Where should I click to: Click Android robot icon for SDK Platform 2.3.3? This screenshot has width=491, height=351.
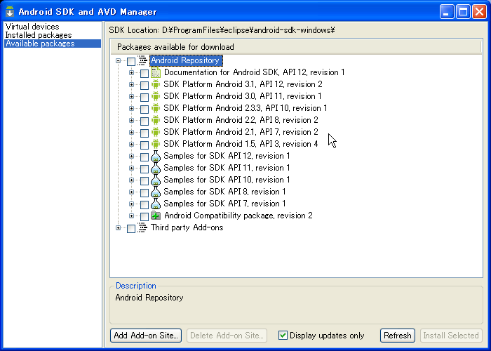pyautogui.click(x=156, y=108)
